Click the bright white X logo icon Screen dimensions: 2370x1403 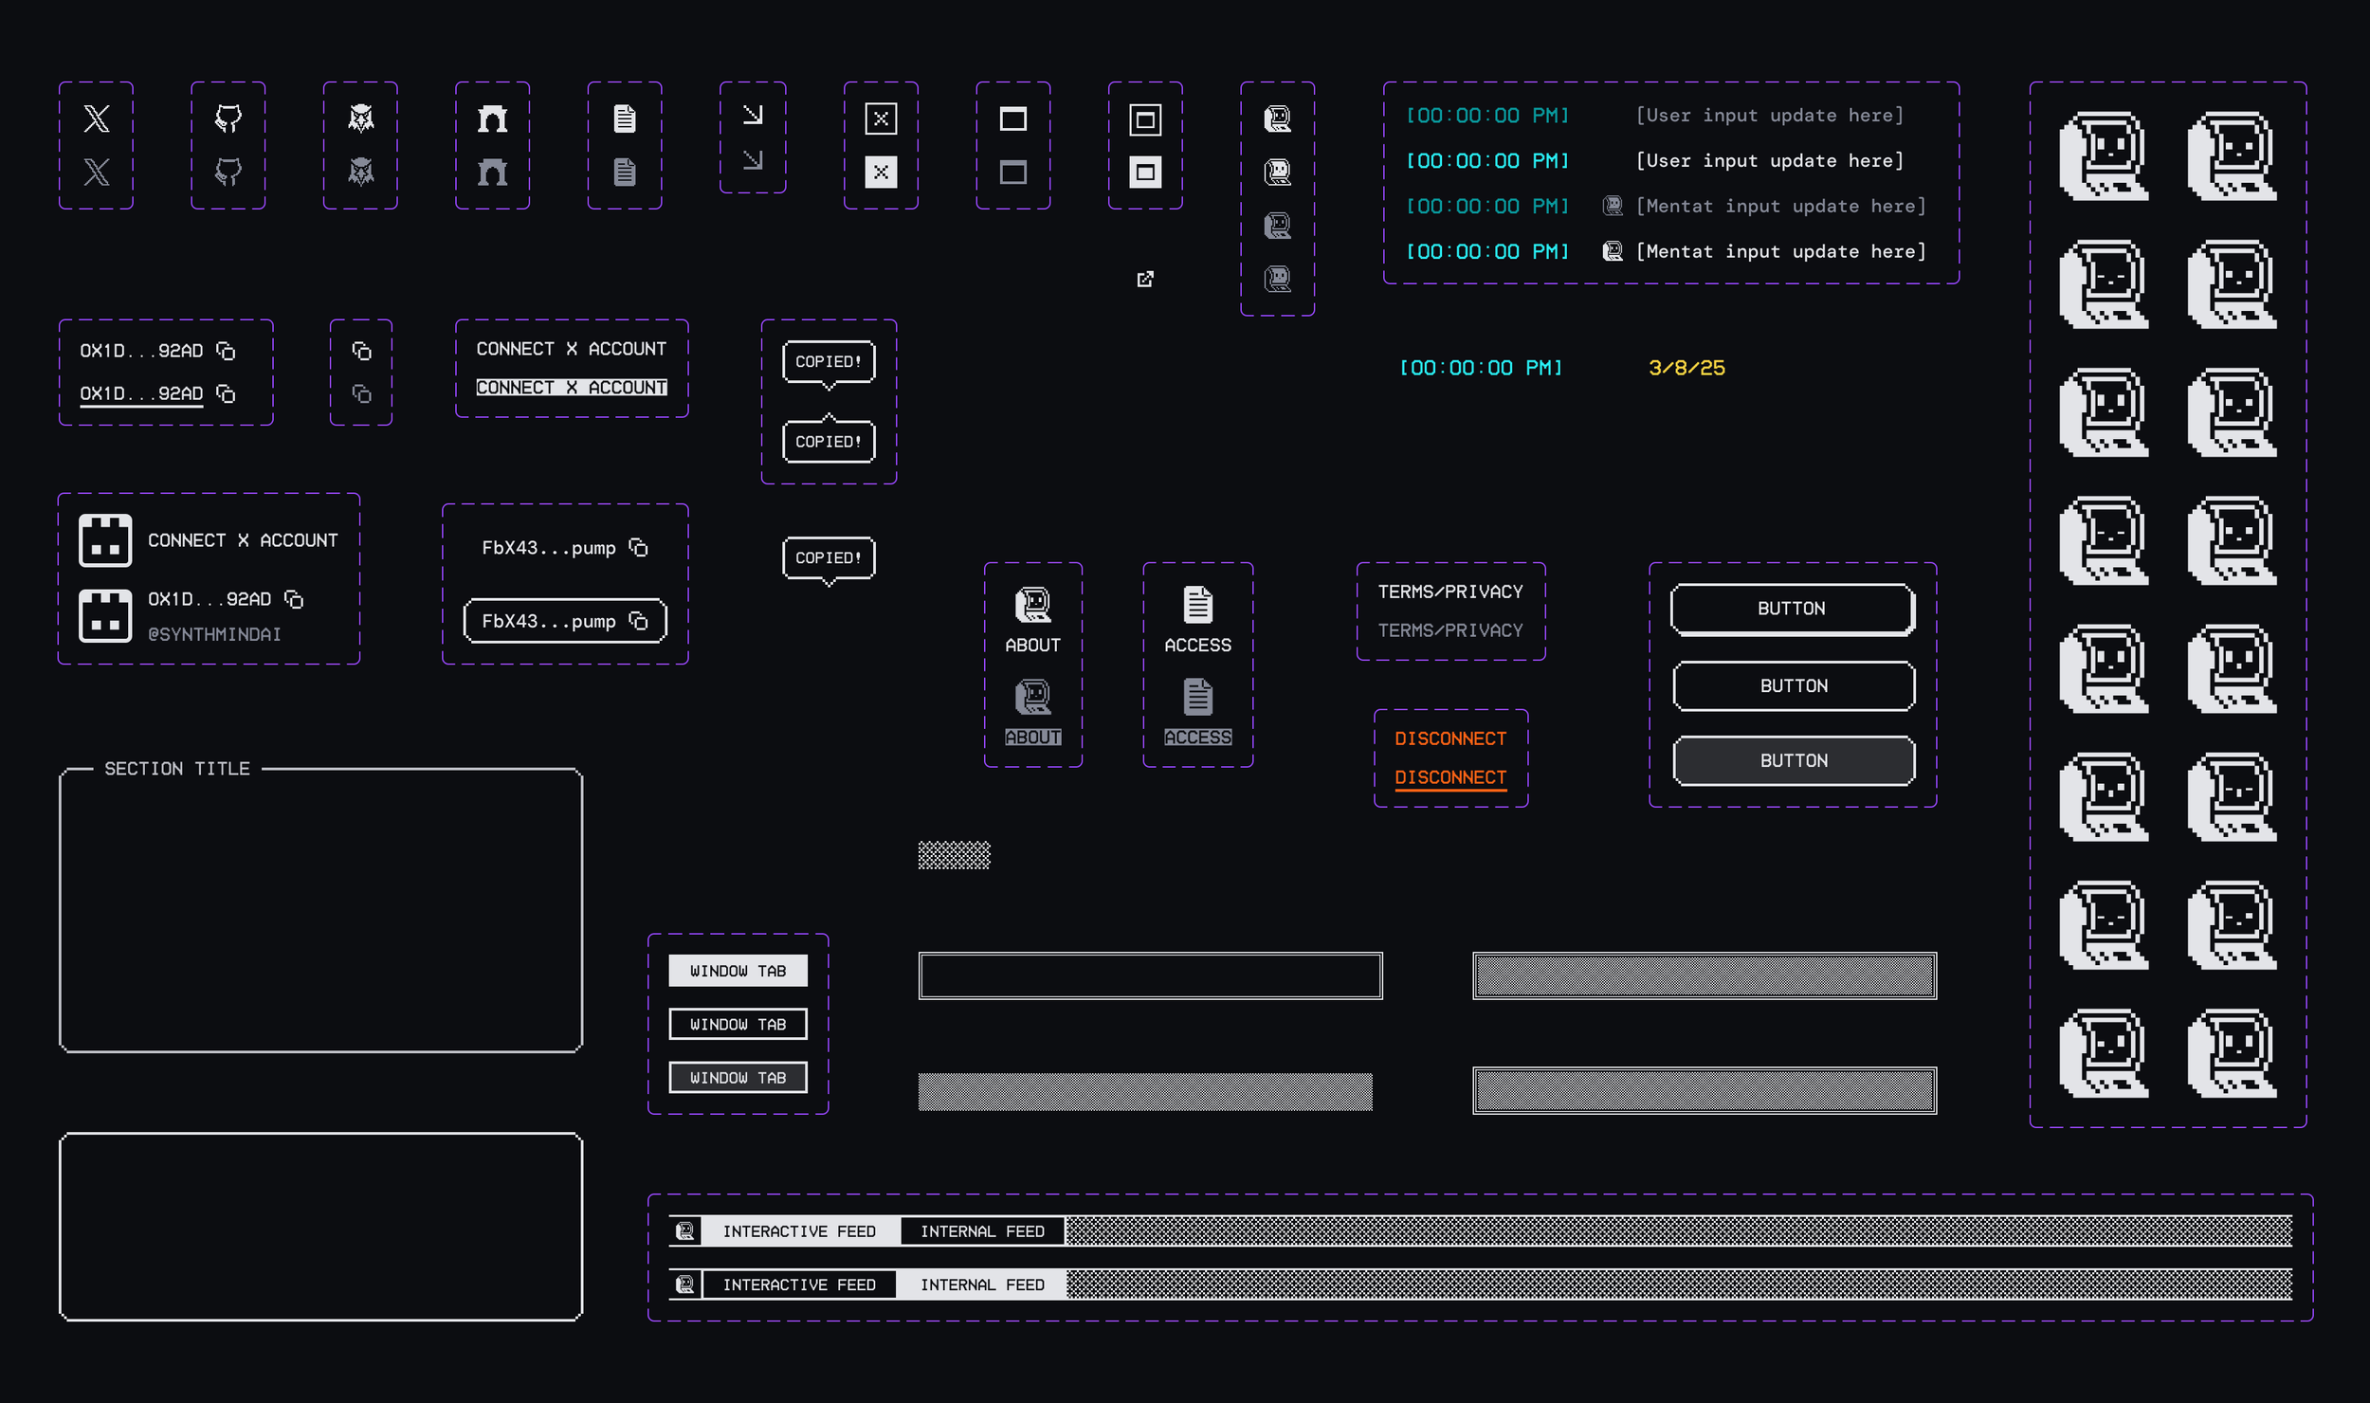[x=96, y=118]
